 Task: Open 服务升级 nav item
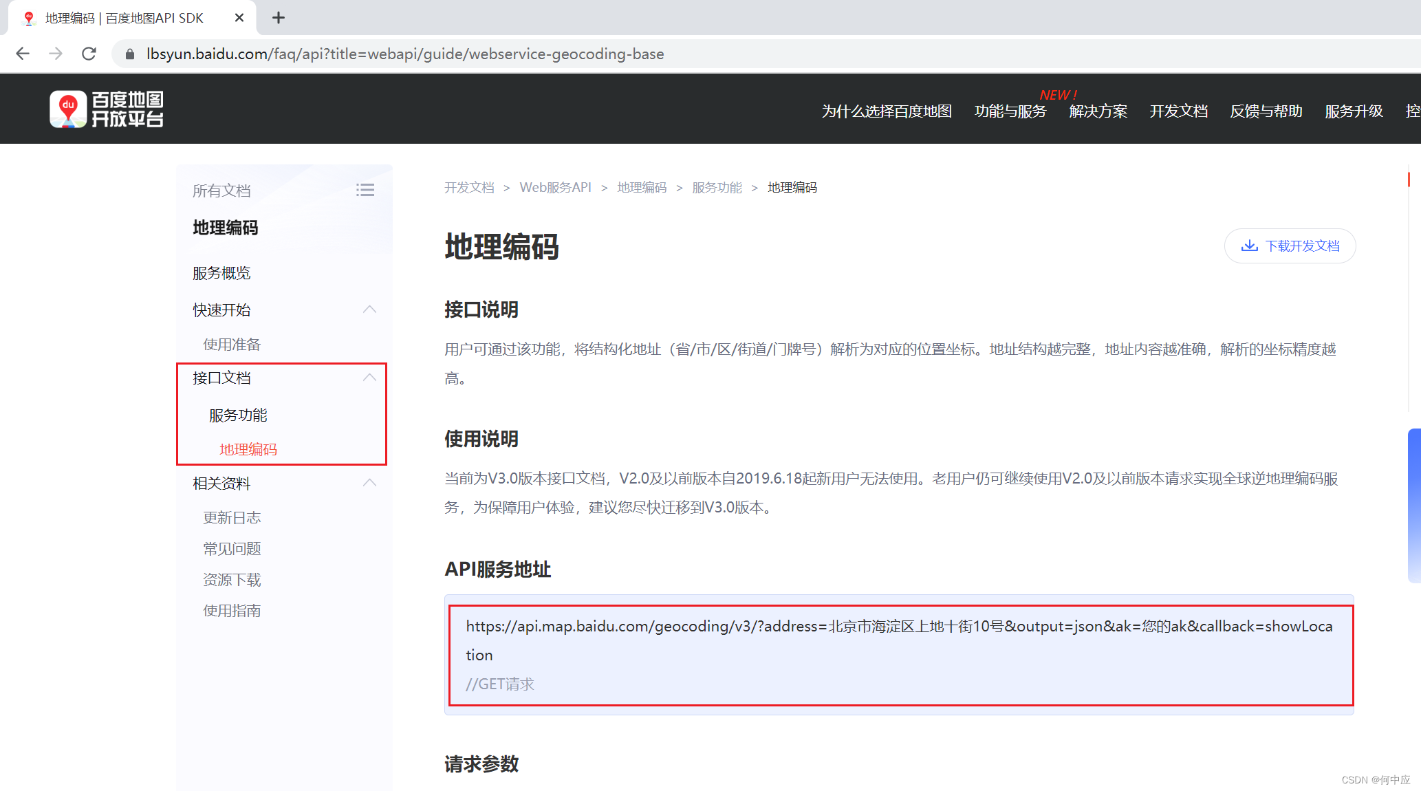coord(1354,111)
